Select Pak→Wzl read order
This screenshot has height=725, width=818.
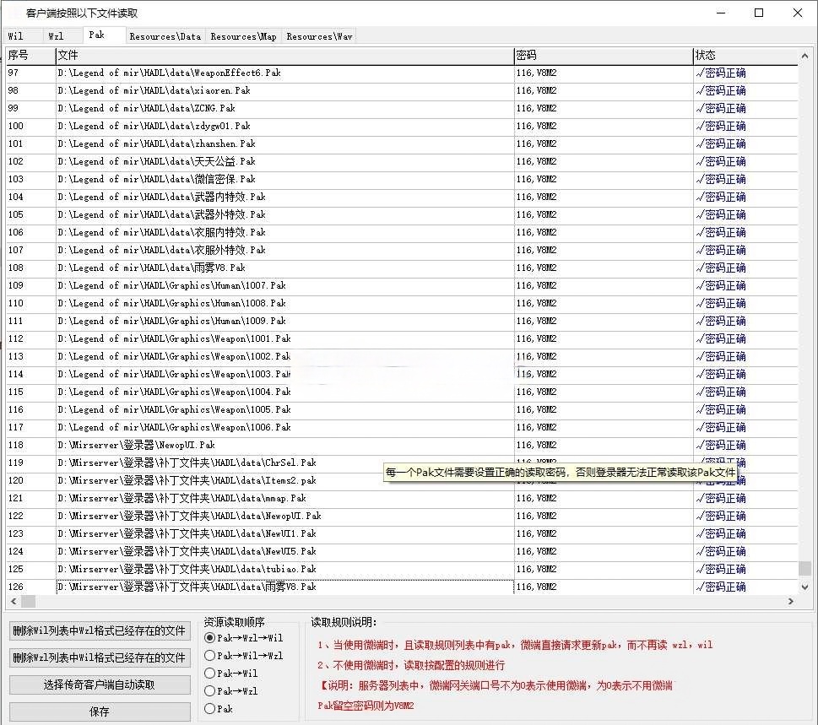(231, 691)
